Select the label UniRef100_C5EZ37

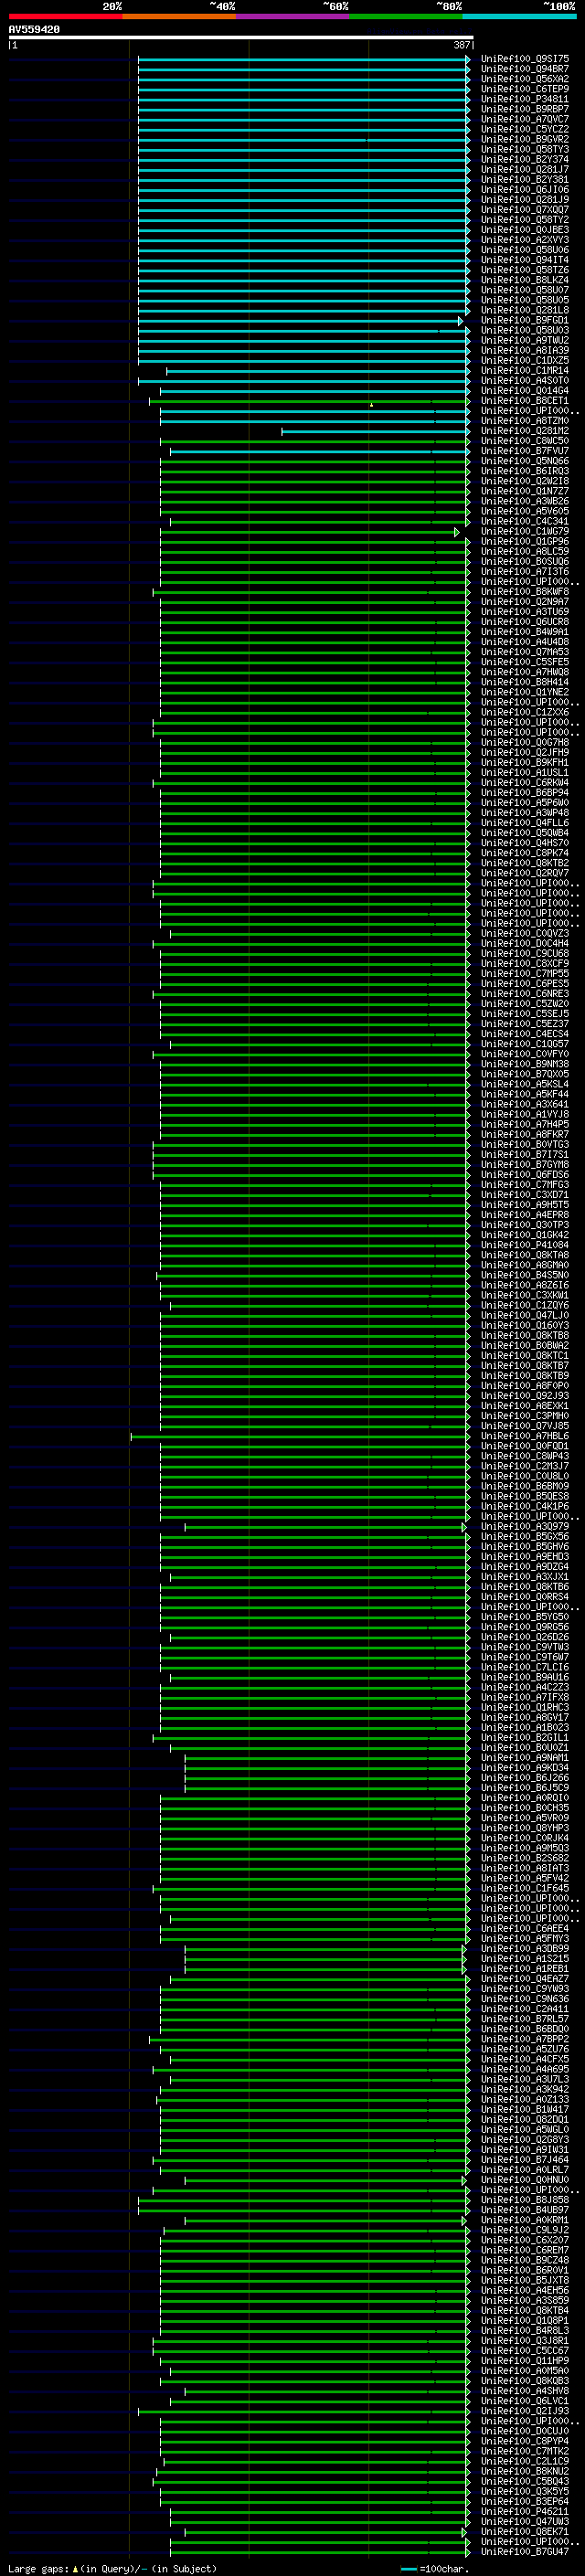[525, 1024]
